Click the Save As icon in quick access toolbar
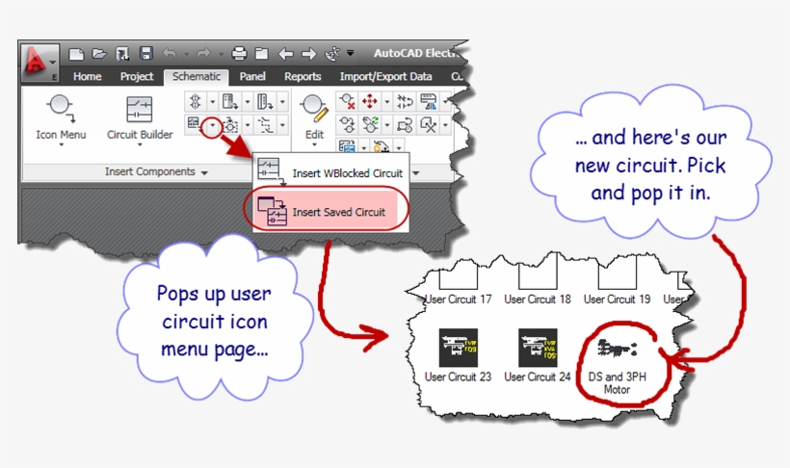The width and height of the screenshot is (790, 468). tap(122, 53)
